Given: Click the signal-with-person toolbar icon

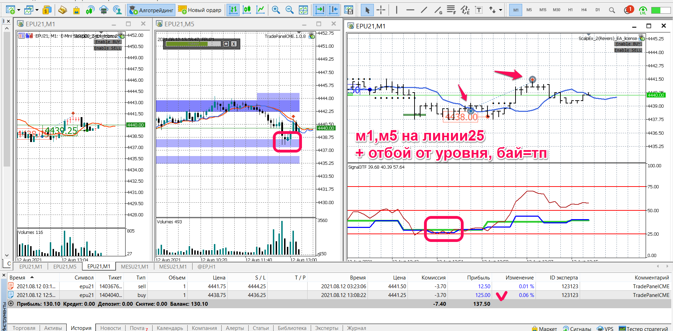Looking at the screenshot, I should click(117, 10).
